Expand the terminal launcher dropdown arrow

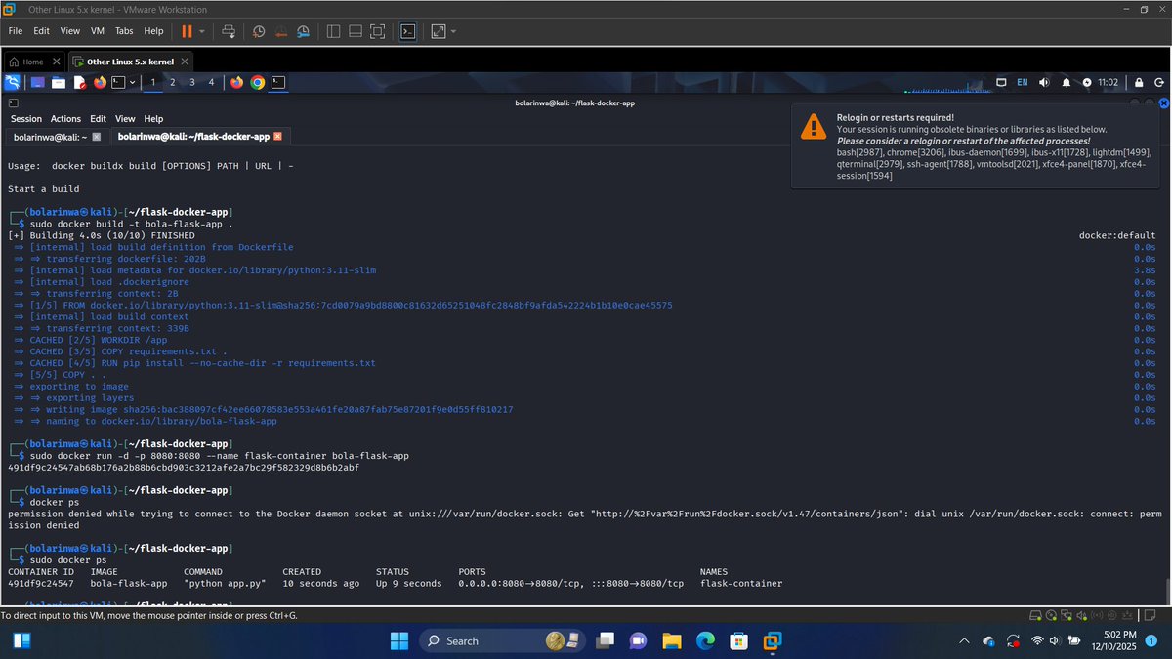(x=132, y=83)
